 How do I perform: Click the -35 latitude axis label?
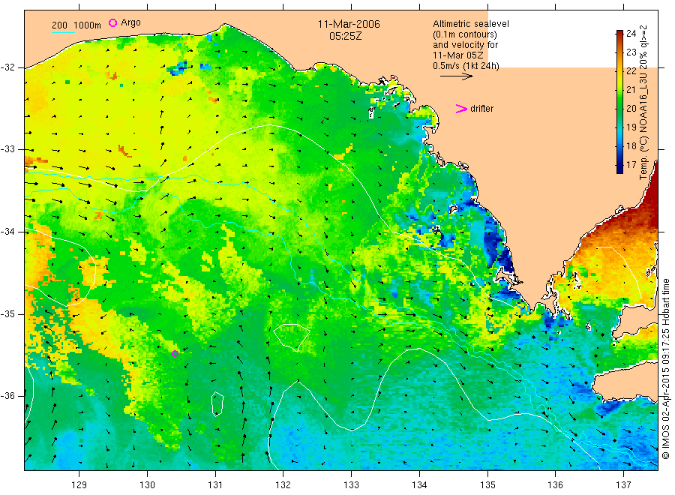(7, 313)
